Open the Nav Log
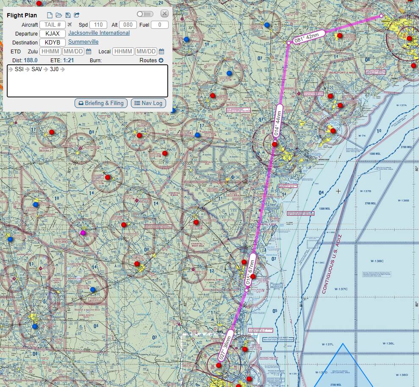The width and height of the screenshot is (419, 387). pyautogui.click(x=148, y=103)
